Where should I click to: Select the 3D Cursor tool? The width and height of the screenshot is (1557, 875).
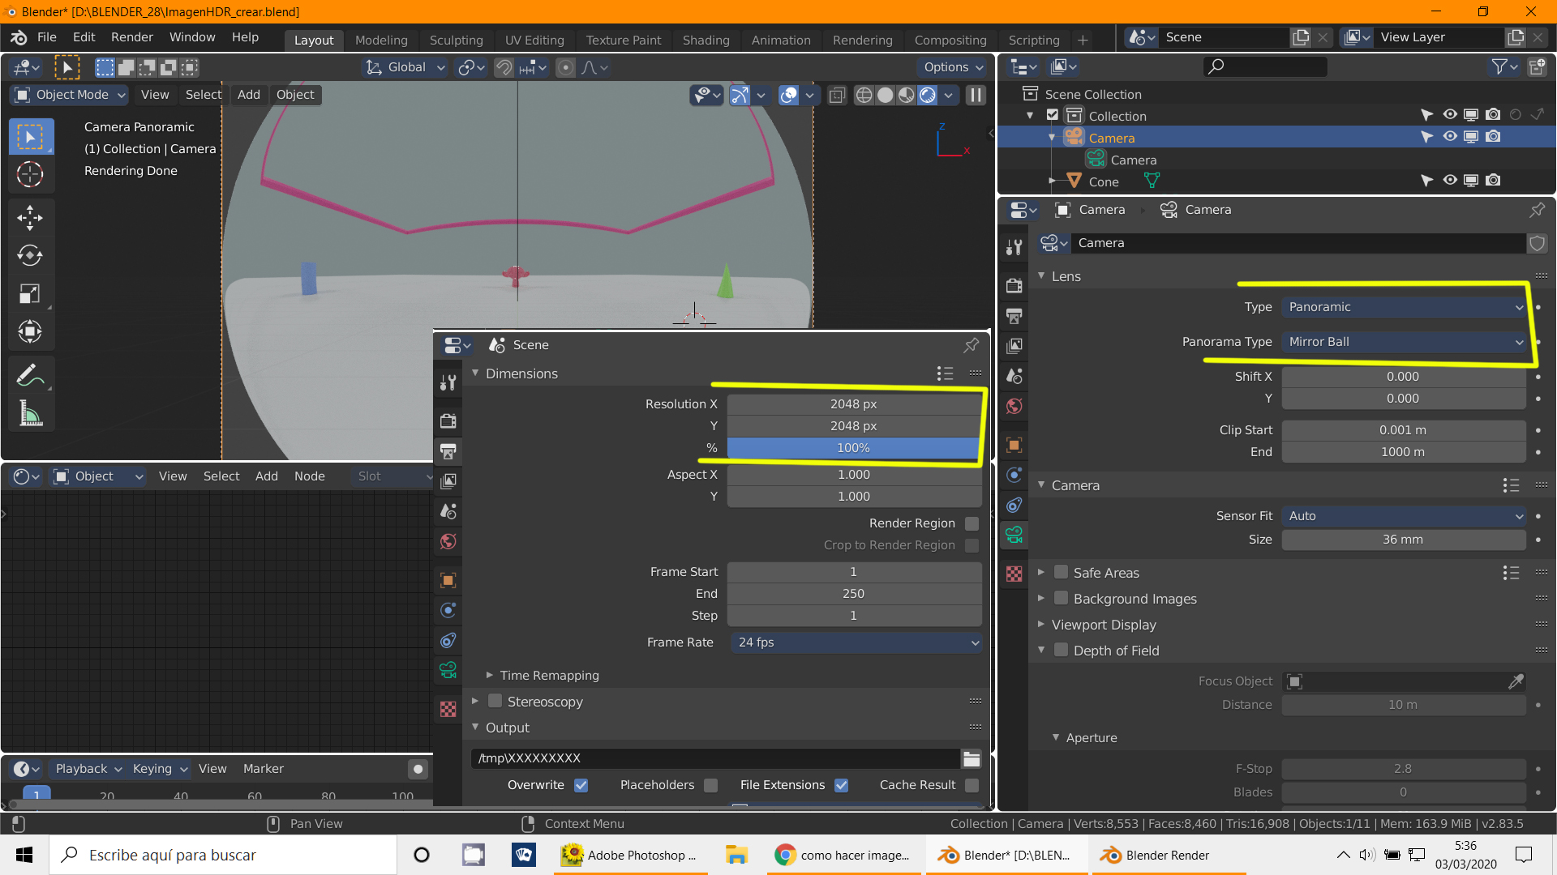coord(30,174)
